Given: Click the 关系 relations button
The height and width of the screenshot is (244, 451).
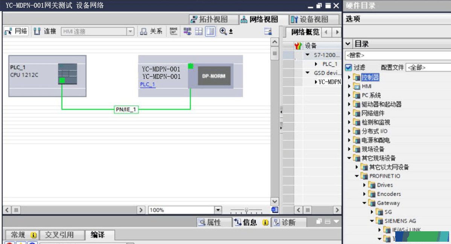Looking at the screenshot, I should coord(151,31).
